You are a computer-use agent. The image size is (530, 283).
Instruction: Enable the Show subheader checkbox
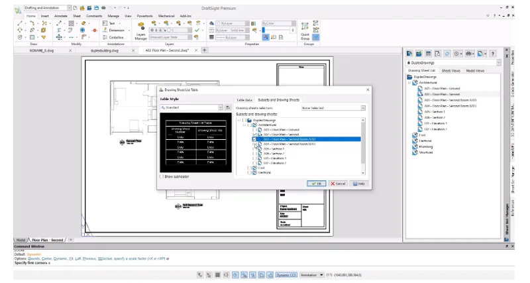[162, 176]
